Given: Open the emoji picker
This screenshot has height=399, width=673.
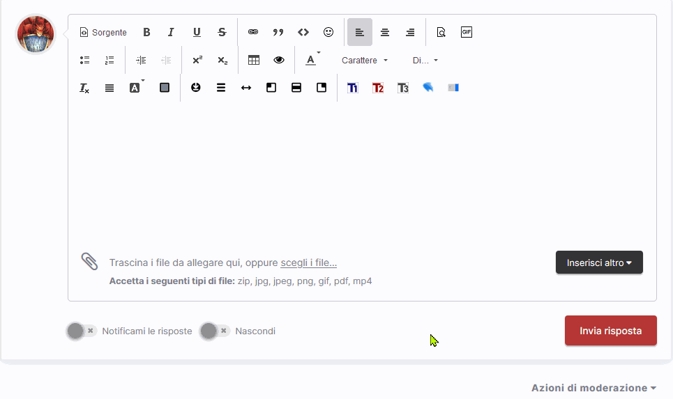Looking at the screenshot, I should coord(328,32).
